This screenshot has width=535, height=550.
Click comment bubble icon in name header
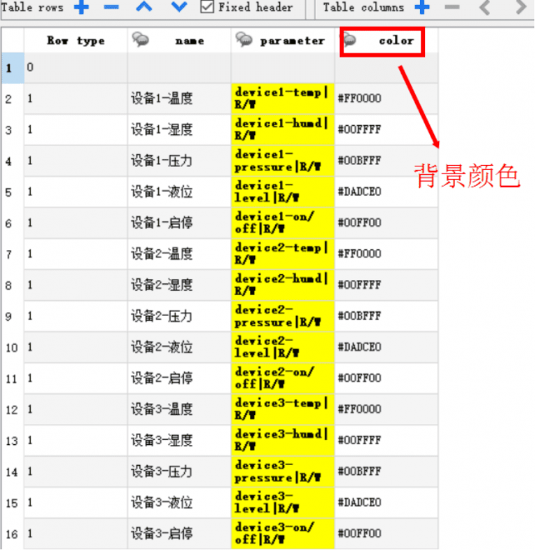pos(140,40)
